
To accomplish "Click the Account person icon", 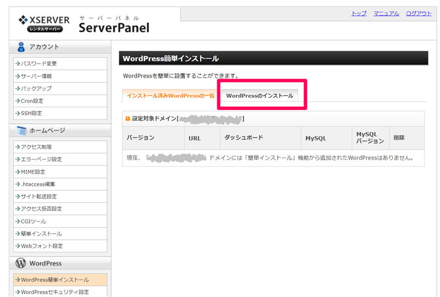I will [21, 47].
